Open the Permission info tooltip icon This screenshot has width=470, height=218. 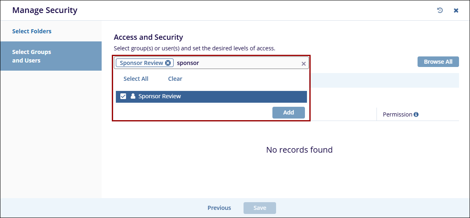416,114
